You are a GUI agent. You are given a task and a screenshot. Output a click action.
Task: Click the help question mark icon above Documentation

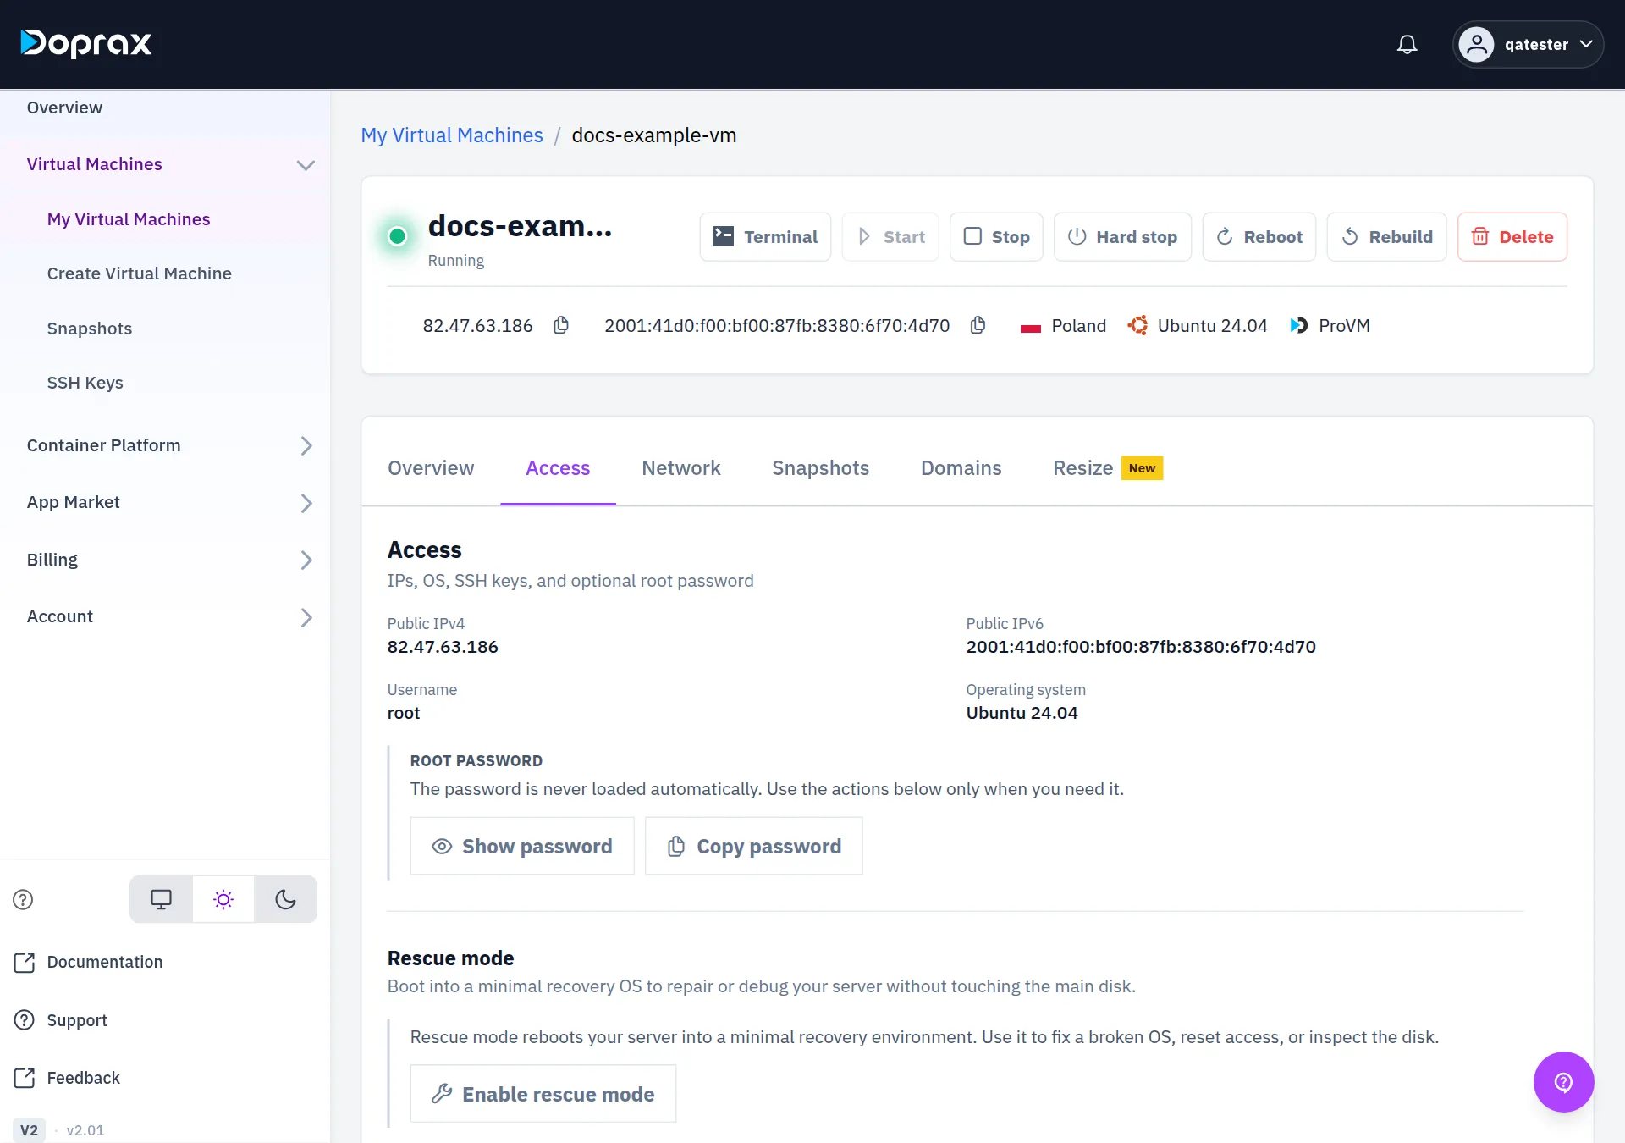[23, 899]
